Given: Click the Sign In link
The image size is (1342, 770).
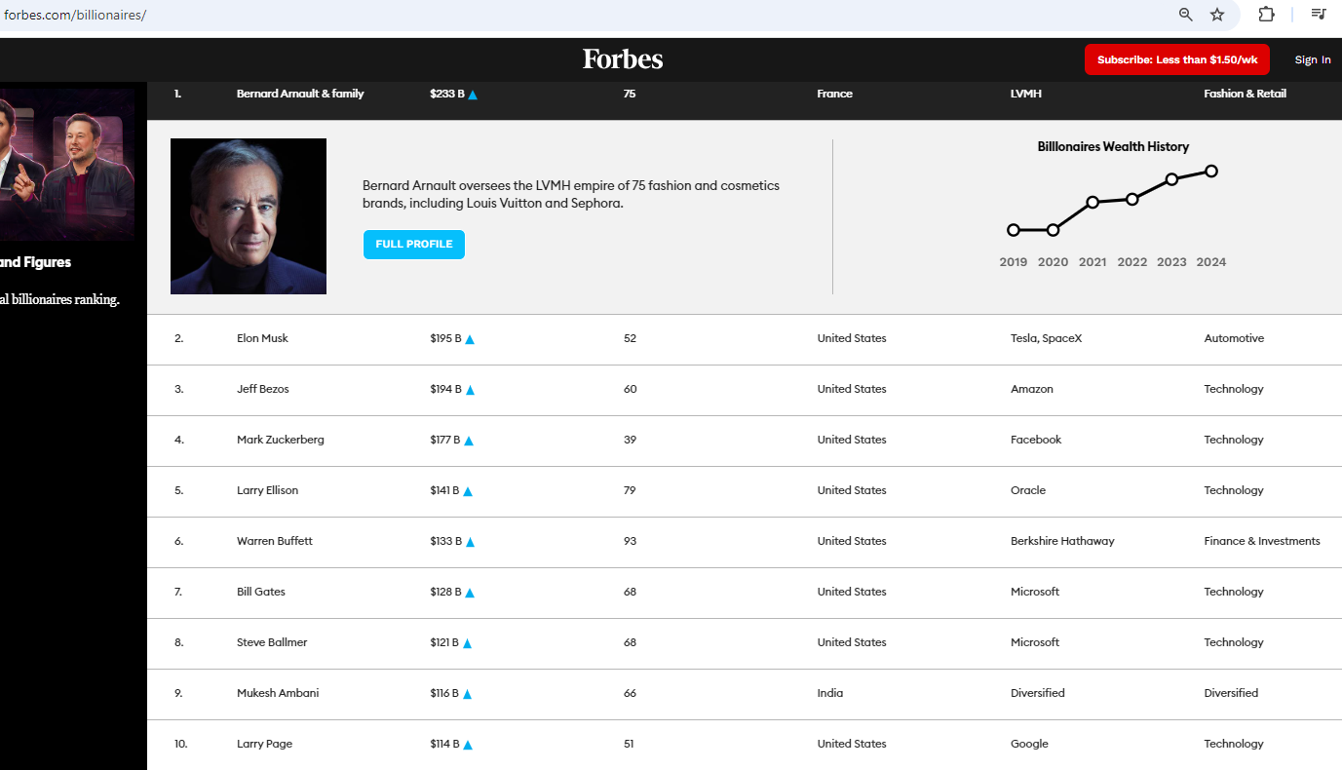Looking at the screenshot, I should [1313, 60].
